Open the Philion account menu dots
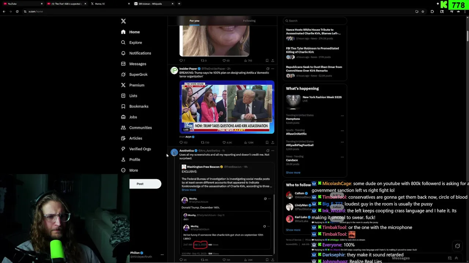469x263 pixels. (x=162, y=255)
